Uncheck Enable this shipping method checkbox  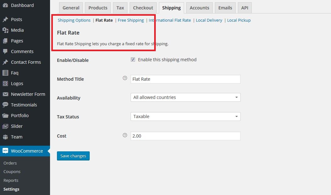(x=133, y=60)
